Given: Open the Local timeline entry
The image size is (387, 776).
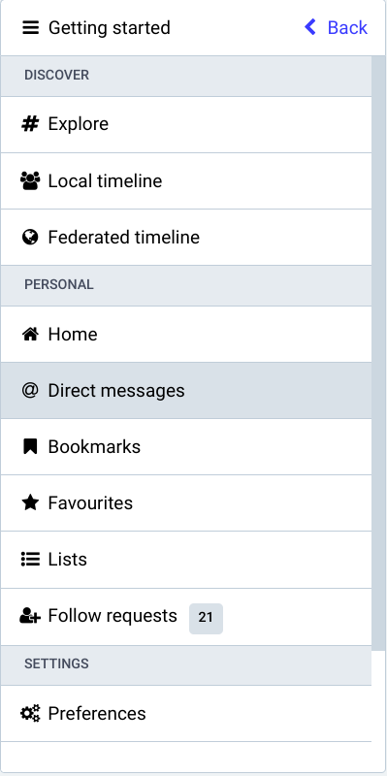Looking at the screenshot, I should point(186,181).
